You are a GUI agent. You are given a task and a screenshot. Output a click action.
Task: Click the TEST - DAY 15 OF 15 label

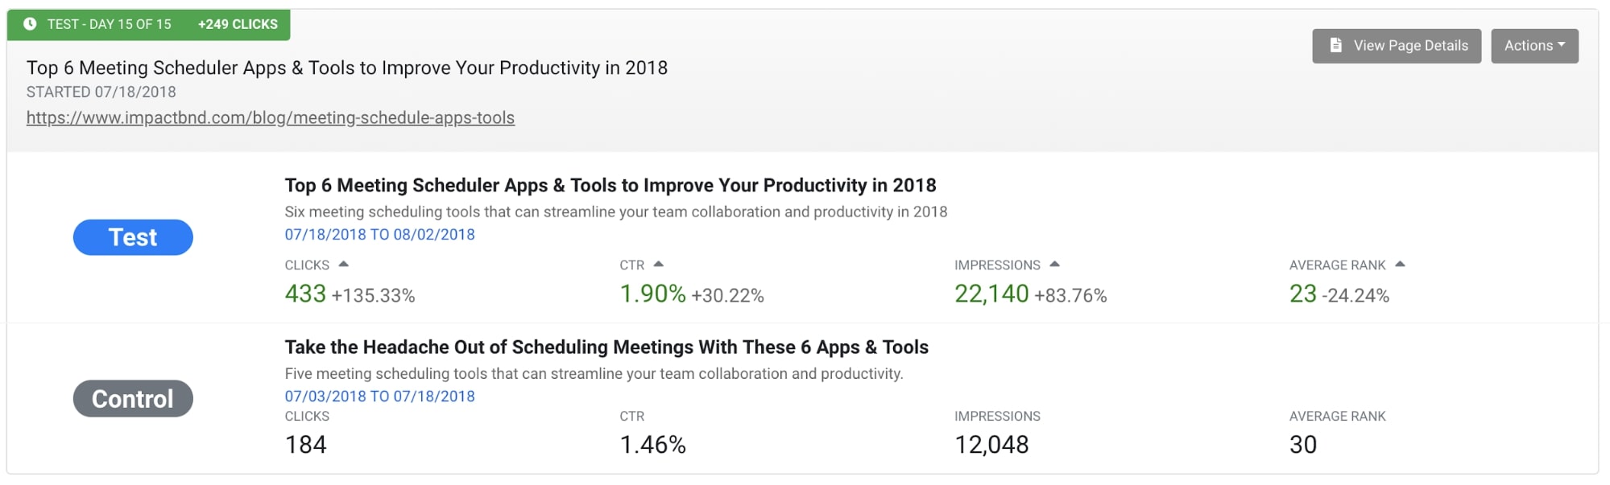(109, 24)
